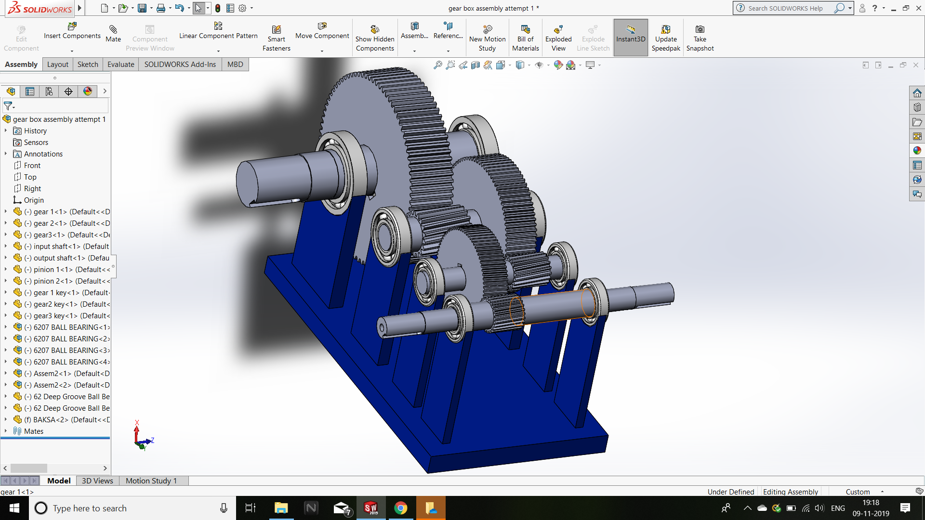Switch to the Evaluate tab
The image size is (925, 520).
coord(120,65)
